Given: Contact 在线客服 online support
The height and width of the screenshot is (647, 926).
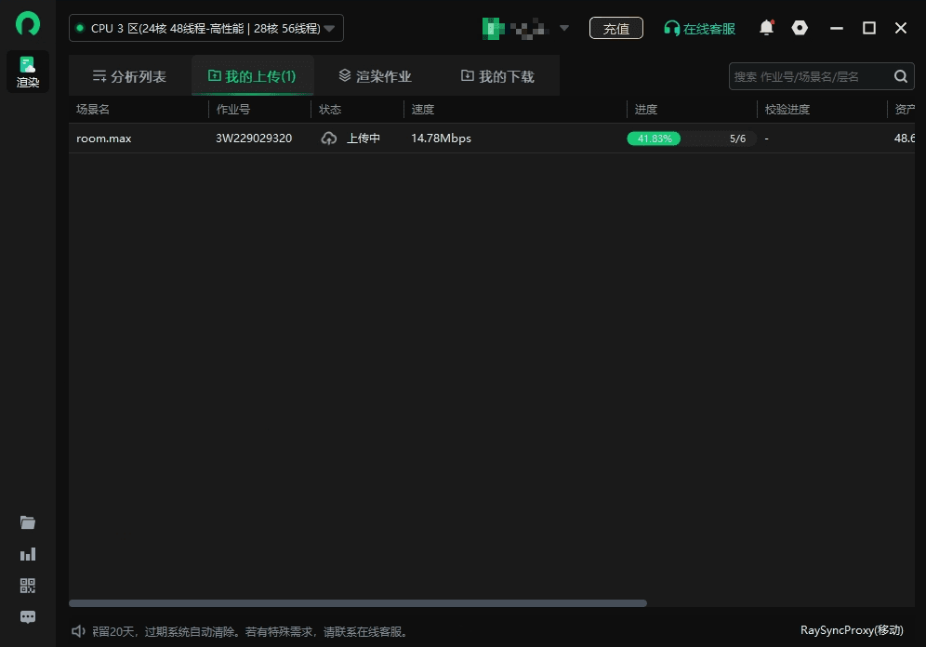Looking at the screenshot, I should click(699, 29).
